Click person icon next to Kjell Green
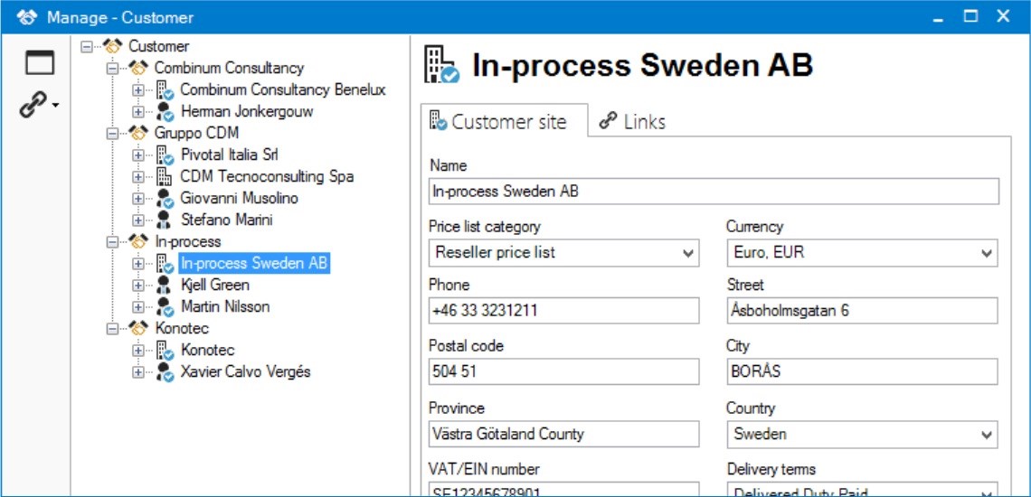Viewport: 1031px width, 497px height. pyautogui.click(x=165, y=285)
